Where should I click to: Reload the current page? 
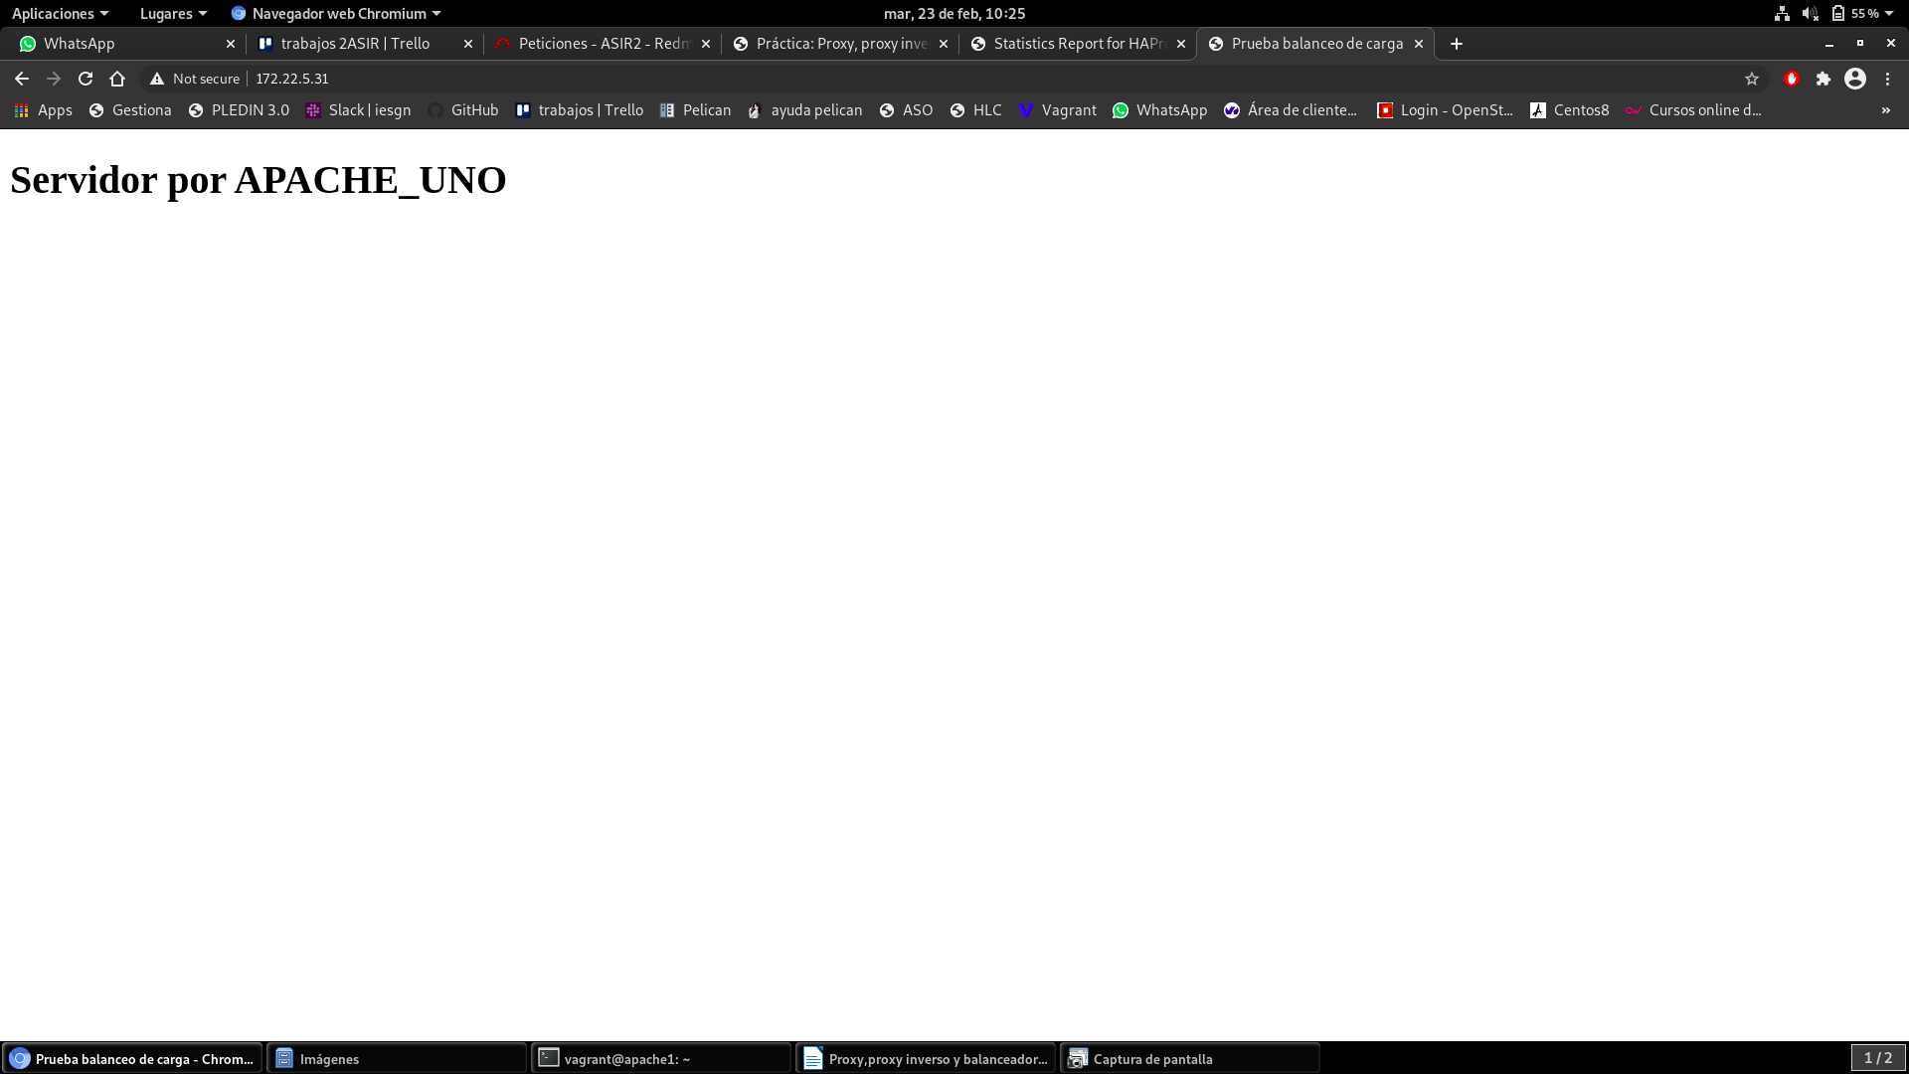click(86, 79)
